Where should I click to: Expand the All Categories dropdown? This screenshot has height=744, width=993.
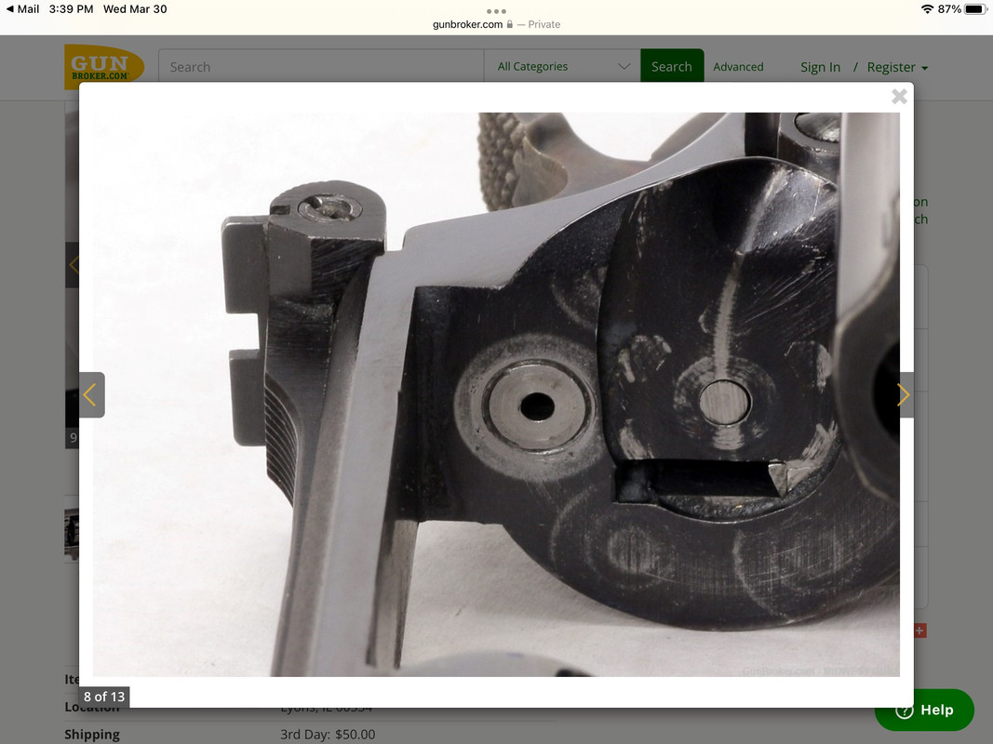coord(562,66)
